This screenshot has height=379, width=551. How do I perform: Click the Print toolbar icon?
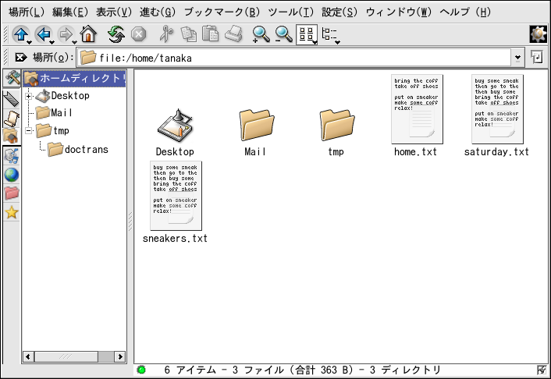[x=233, y=34]
